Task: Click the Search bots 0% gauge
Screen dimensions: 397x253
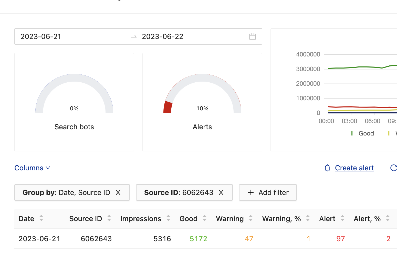Action: 74,95
